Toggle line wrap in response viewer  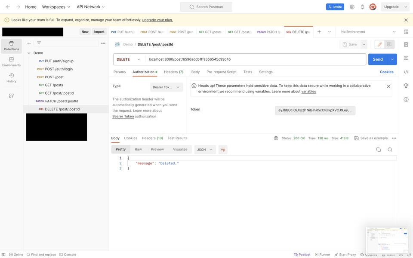tap(223, 150)
